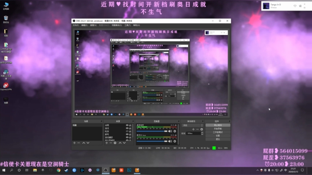Click the Start Recording button in Controls

click(x=218, y=129)
